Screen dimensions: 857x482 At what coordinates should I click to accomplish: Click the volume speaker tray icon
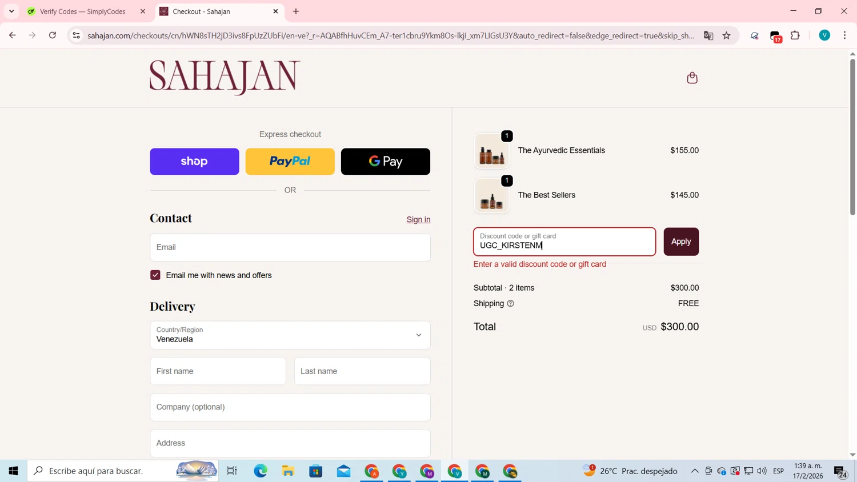pos(762,471)
